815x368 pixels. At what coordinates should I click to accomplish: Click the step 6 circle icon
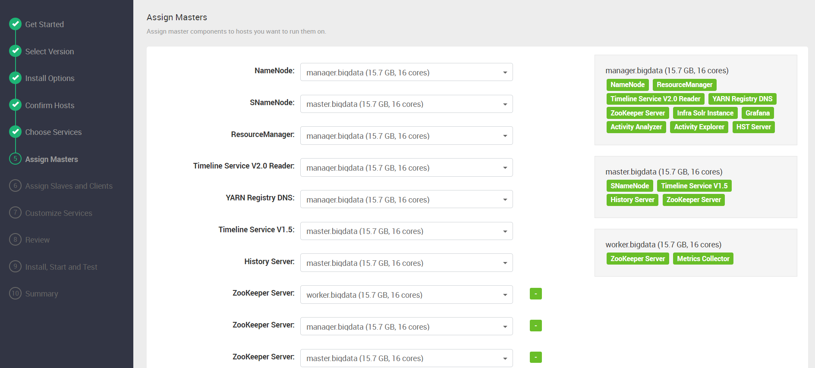click(16, 186)
